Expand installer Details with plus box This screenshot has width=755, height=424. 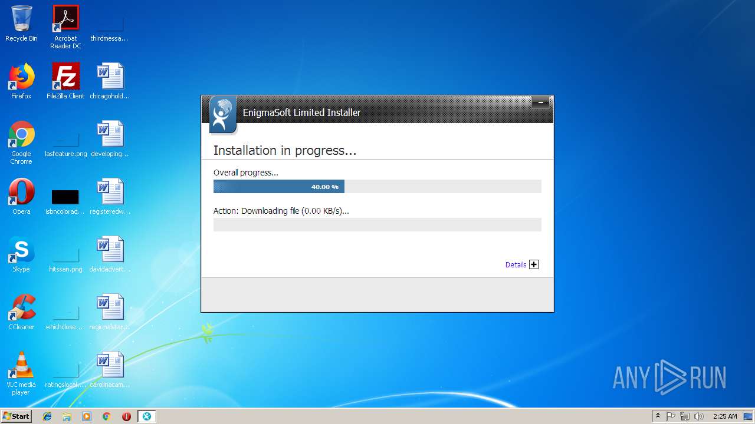(534, 264)
